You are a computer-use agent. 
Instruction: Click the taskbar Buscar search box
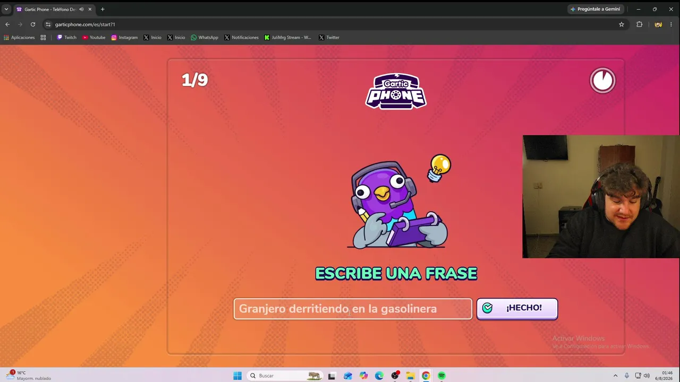286,376
